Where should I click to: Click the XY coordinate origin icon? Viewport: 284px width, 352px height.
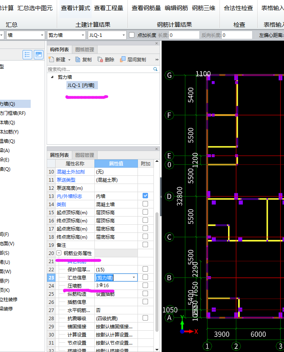click(x=182, y=331)
